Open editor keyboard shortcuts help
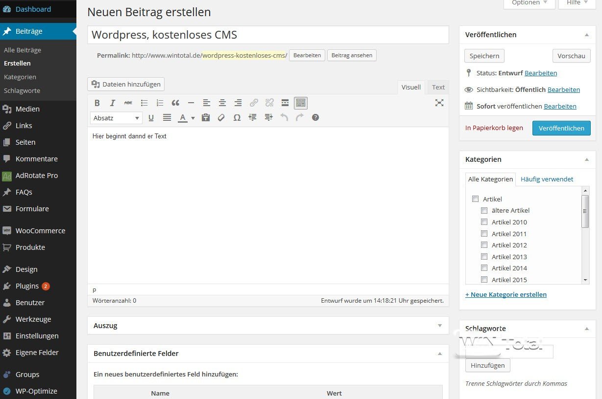The height and width of the screenshot is (399, 602). [315, 117]
